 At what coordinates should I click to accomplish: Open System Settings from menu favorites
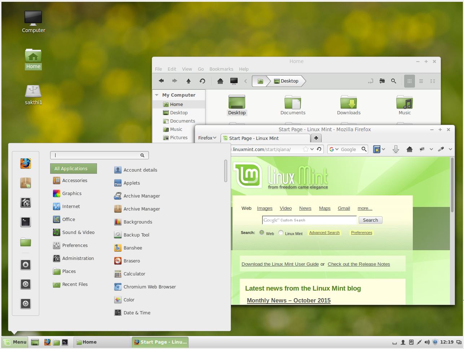point(25,203)
